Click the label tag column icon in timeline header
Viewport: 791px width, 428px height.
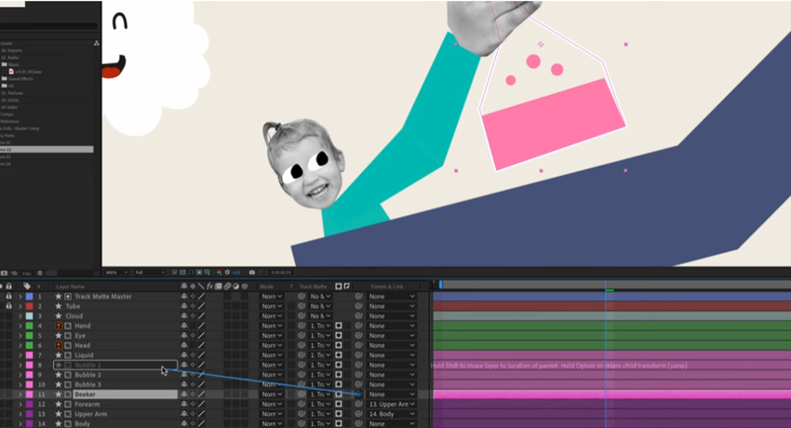[x=27, y=287]
